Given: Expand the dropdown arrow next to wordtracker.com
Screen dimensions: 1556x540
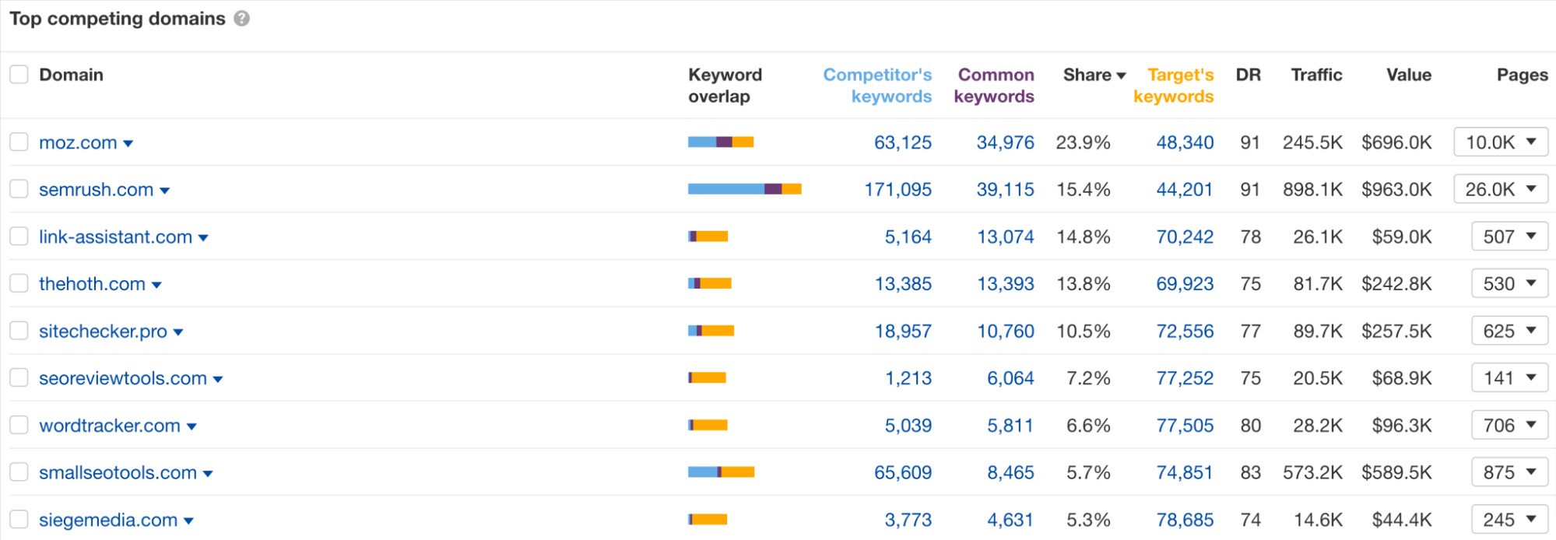Looking at the screenshot, I should tap(191, 426).
